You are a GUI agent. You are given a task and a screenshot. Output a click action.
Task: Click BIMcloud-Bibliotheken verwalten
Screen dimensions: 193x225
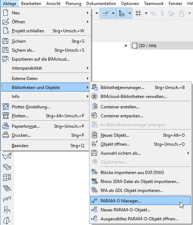tap(140, 97)
